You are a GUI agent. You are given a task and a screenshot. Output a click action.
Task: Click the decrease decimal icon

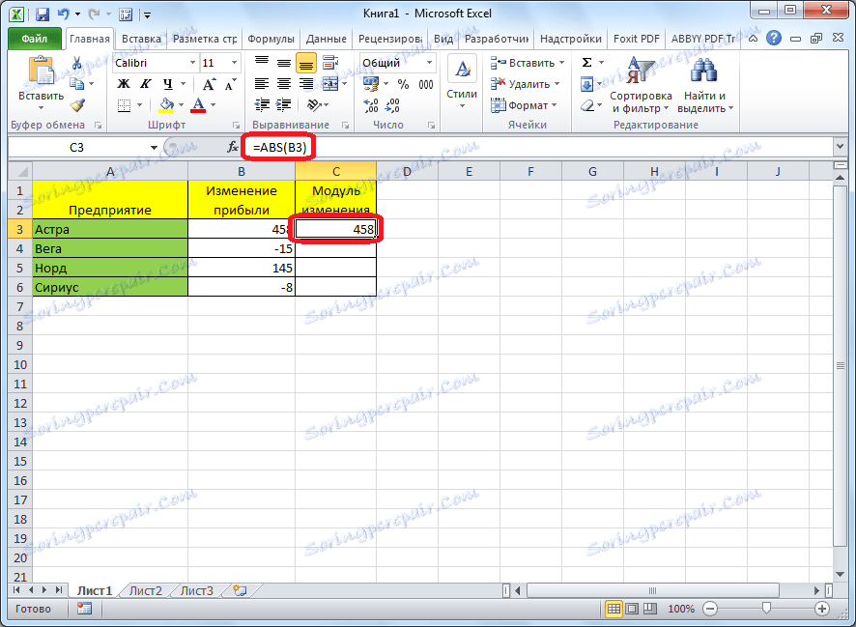click(x=392, y=104)
